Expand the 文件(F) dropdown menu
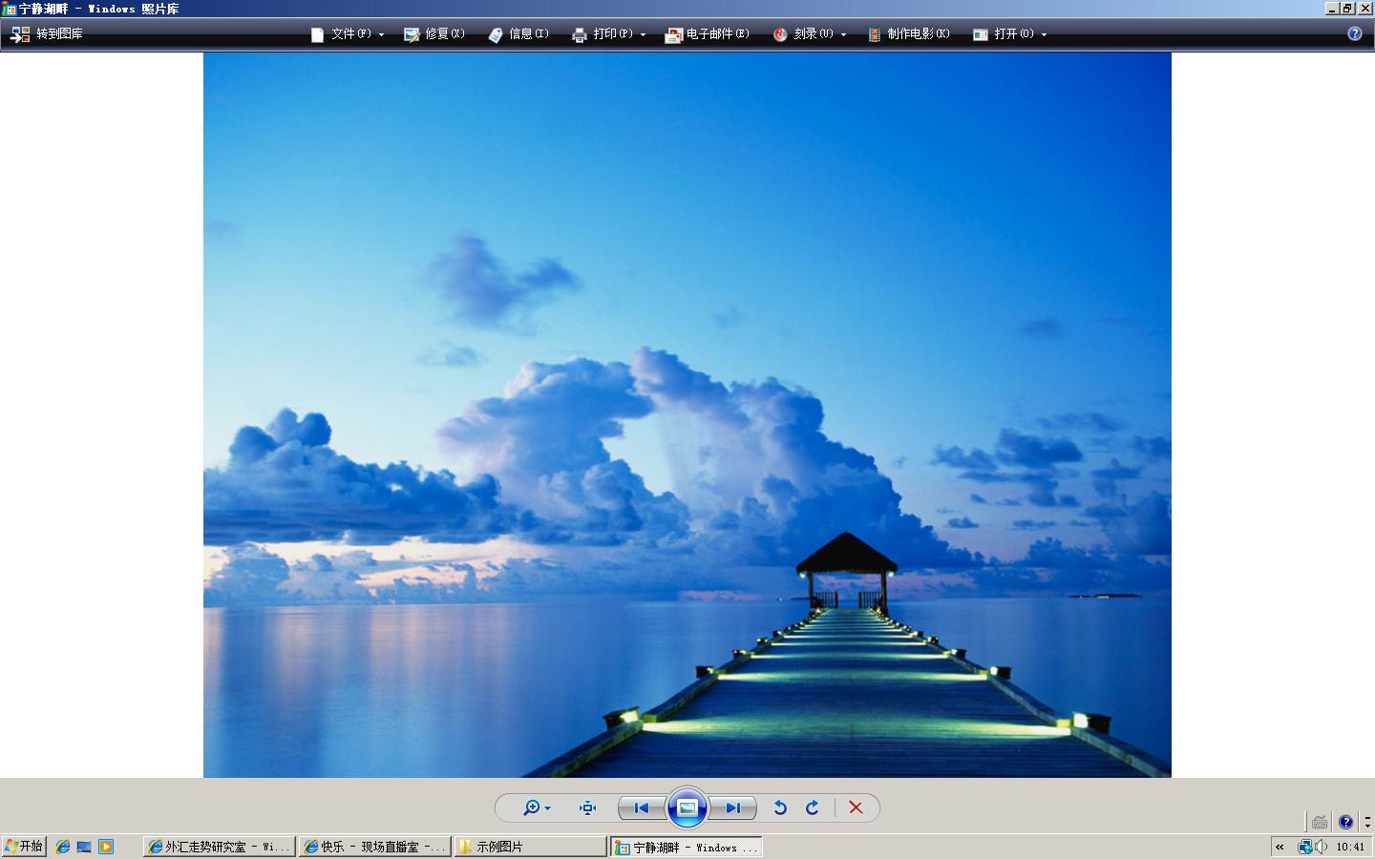The width and height of the screenshot is (1375, 859). click(349, 33)
